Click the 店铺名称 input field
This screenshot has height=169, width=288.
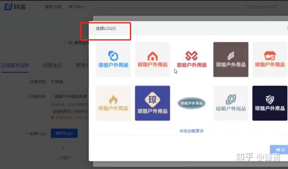pyautogui.click(x=70, y=96)
